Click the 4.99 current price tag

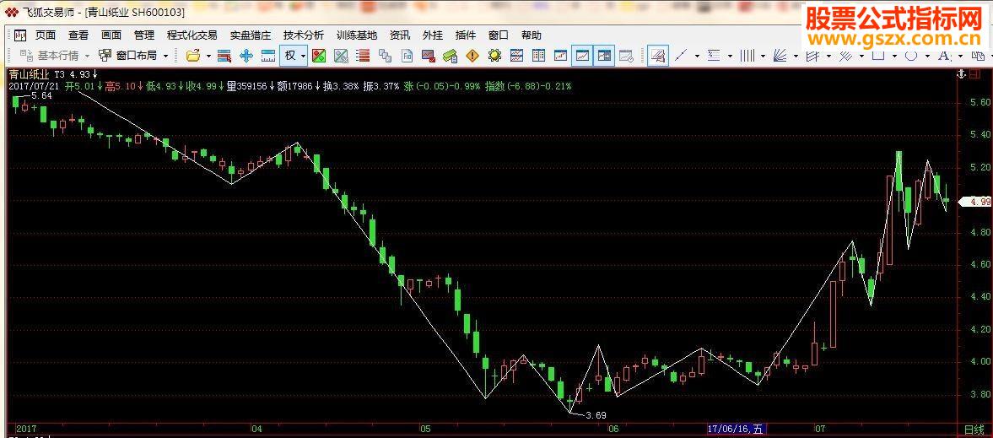[974, 202]
